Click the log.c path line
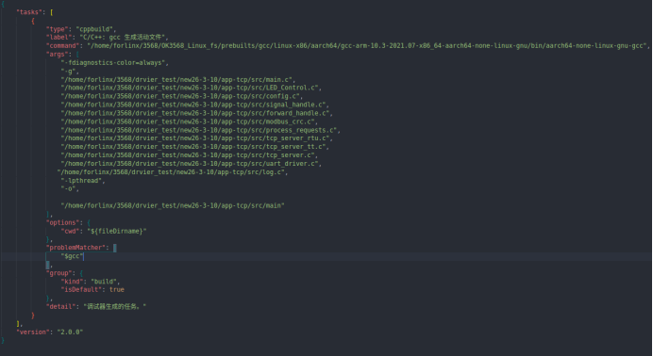Viewport: 653px width, 356px height. pyautogui.click(x=171, y=172)
